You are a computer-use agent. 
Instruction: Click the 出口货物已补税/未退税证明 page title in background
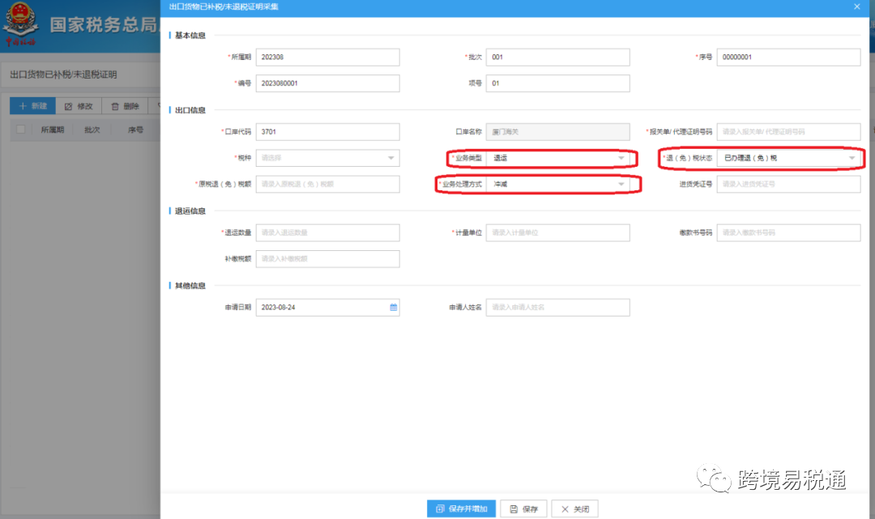point(64,74)
